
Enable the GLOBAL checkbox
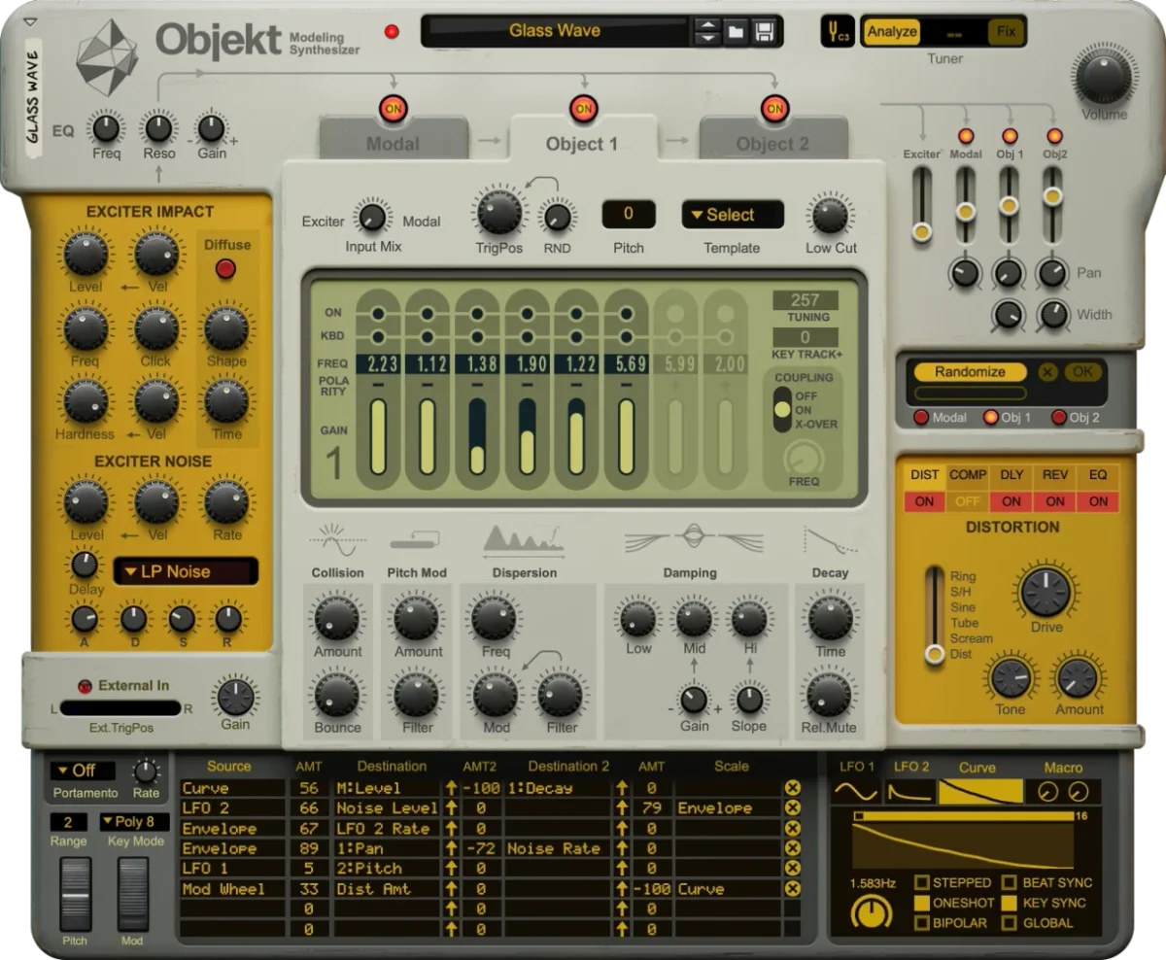point(1009,923)
